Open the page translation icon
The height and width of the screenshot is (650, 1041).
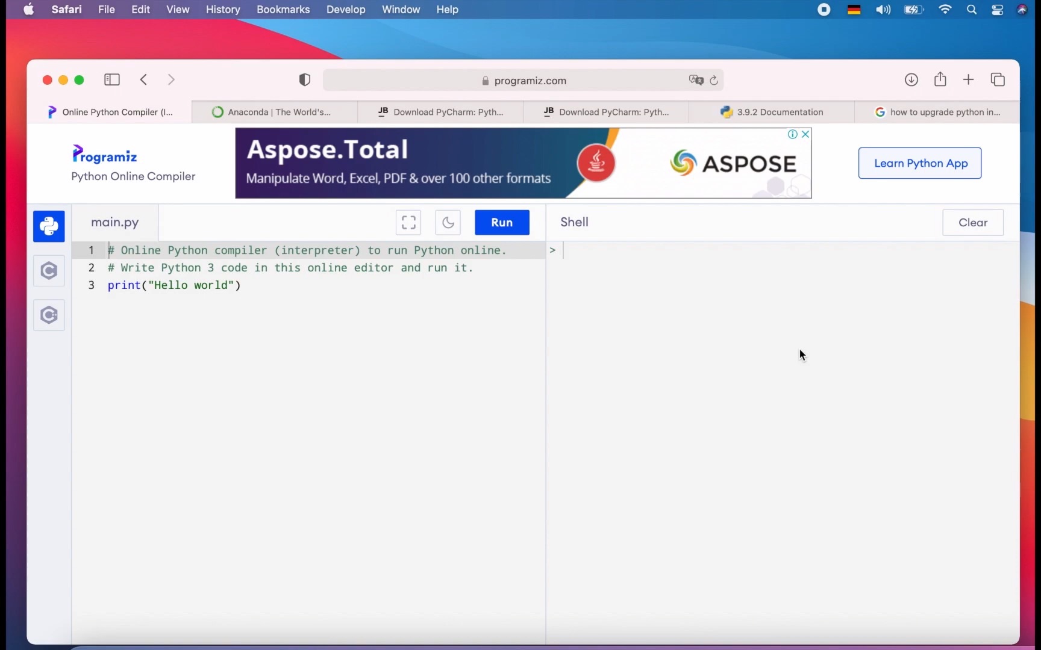tap(696, 80)
